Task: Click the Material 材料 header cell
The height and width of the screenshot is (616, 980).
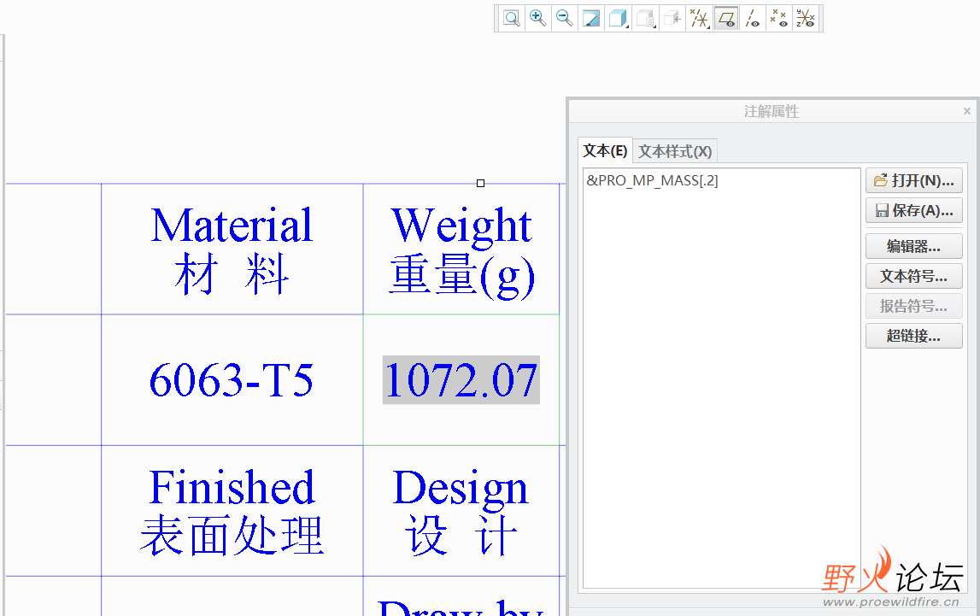Action: [x=232, y=249]
